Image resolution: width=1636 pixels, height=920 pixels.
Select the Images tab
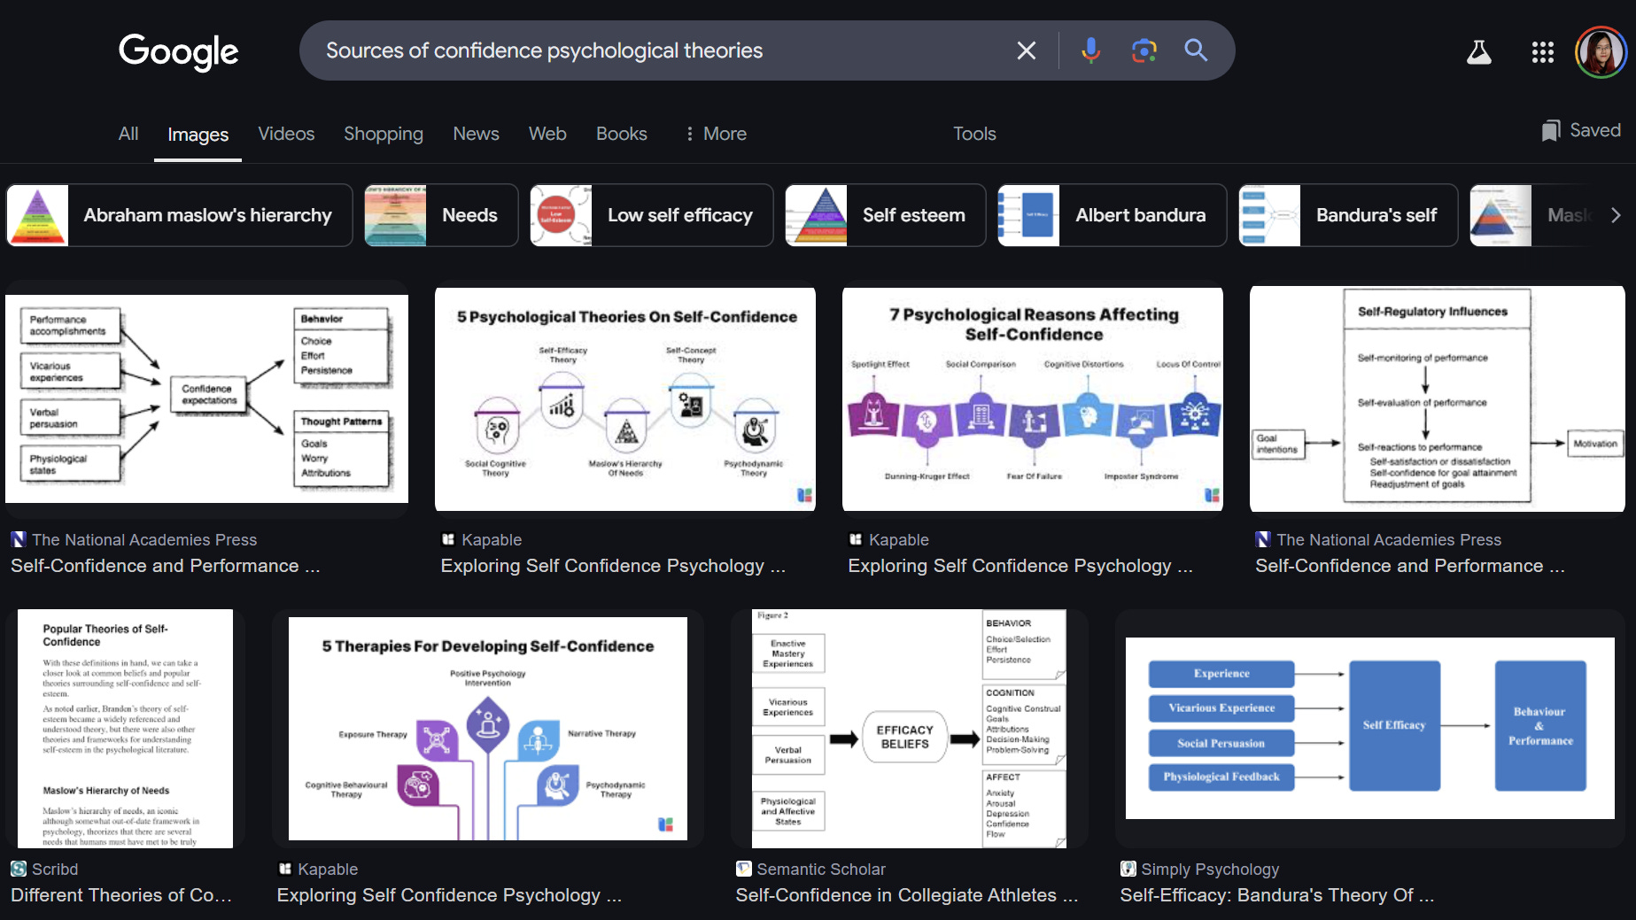198,135
